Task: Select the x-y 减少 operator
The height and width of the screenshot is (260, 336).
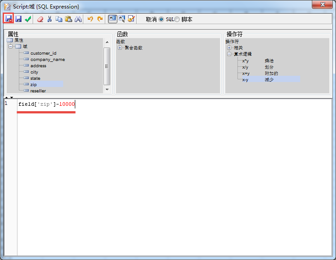Action: click(x=258, y=80)
